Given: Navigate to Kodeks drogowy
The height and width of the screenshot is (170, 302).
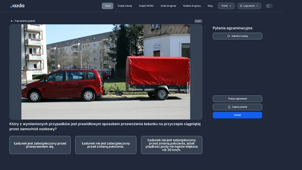Looking at the screenshot, I should point(192,6).
